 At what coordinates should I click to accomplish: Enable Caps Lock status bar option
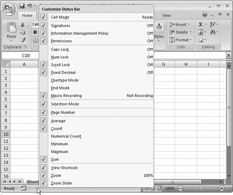pos(60,49)
